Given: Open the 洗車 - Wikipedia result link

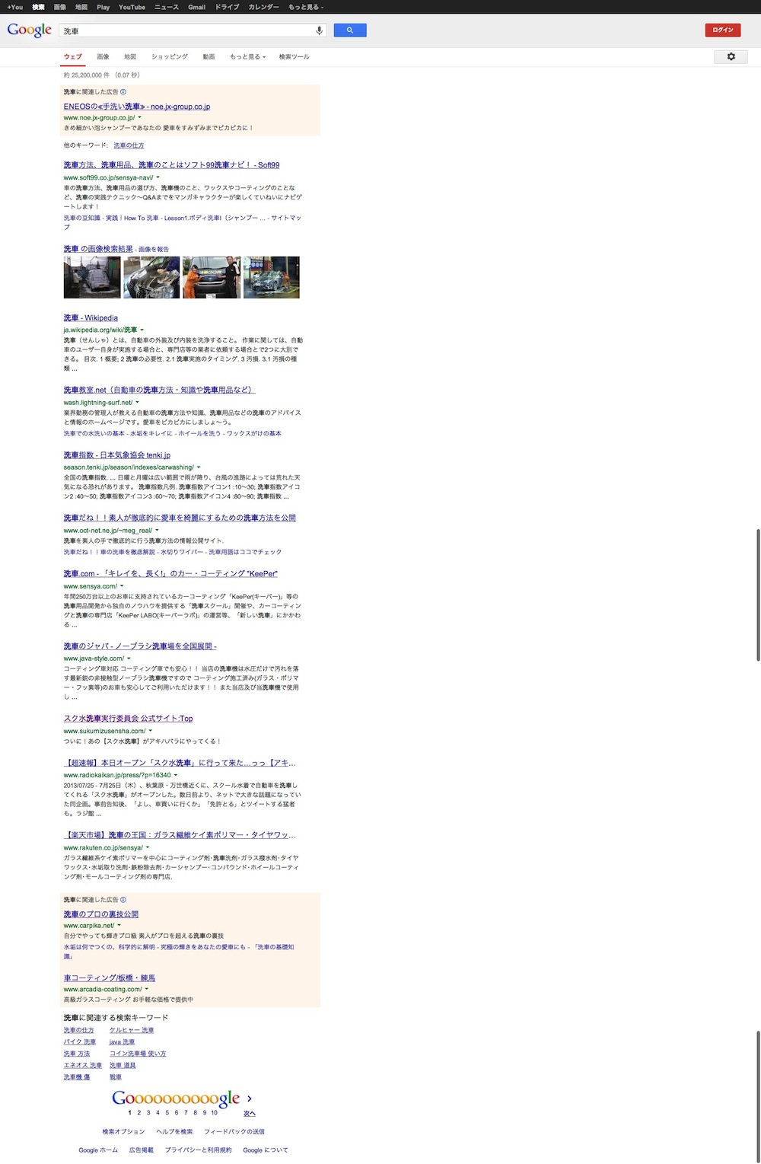Looking at the screenshot, I should tap(91, 318).
